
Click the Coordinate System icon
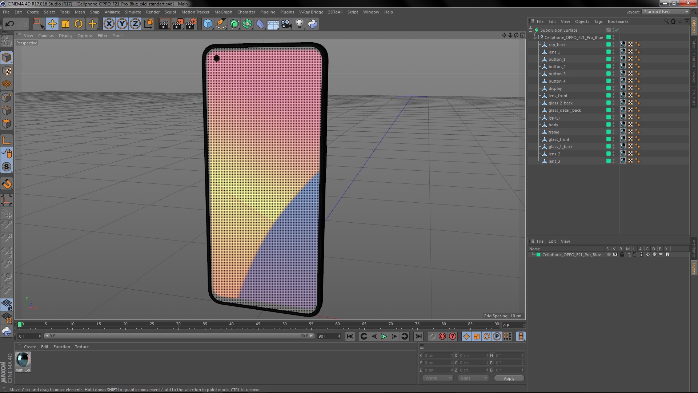click(x=149, y=24)
